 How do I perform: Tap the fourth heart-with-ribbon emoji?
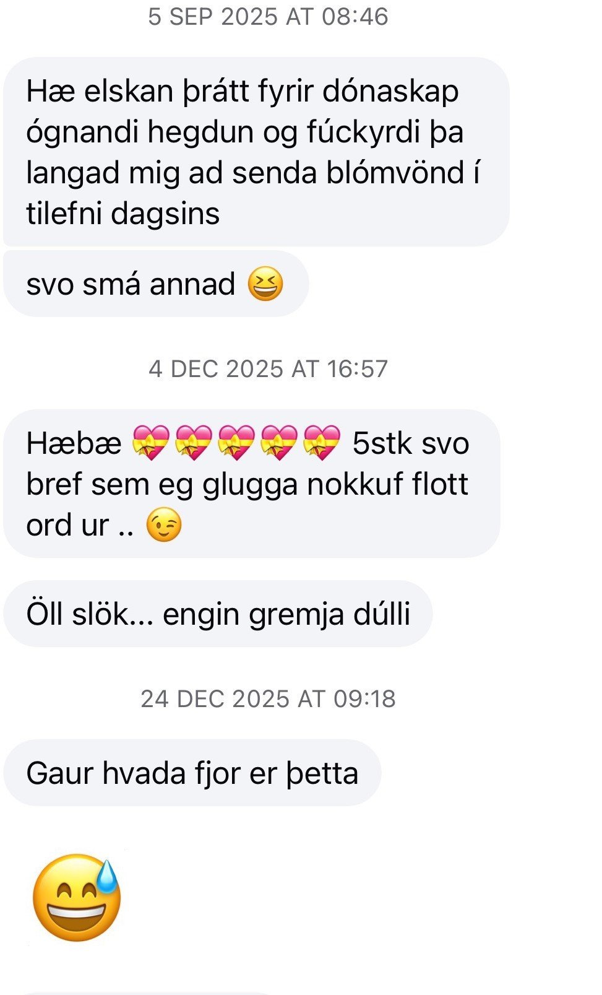coord(279,443)
